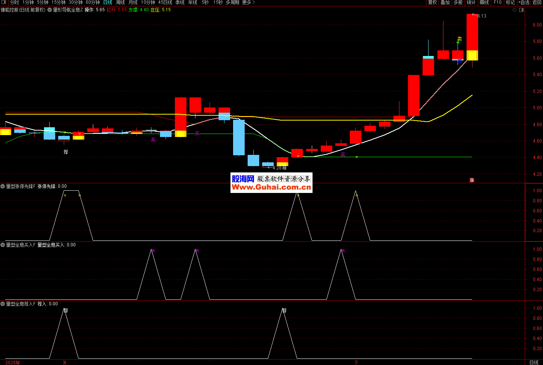
Task: Open the 多周期 multi-period view
Action: click(232, 3)
